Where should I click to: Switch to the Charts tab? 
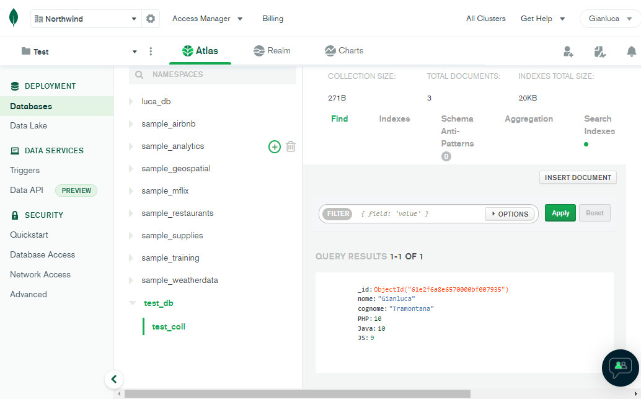(x=344, y=51)
